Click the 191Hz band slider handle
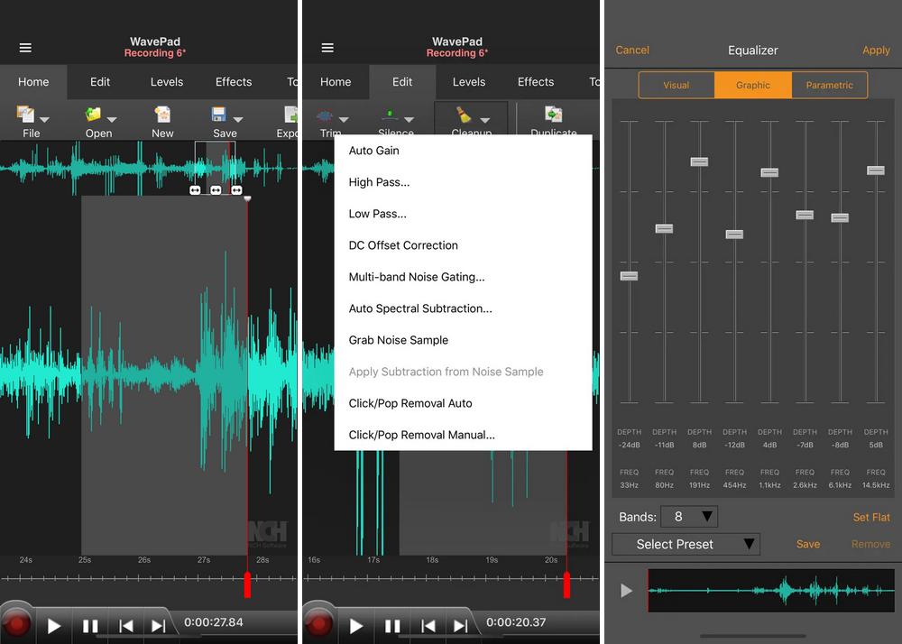The width and height of the screenshot is (902, 644). [700, 162]
